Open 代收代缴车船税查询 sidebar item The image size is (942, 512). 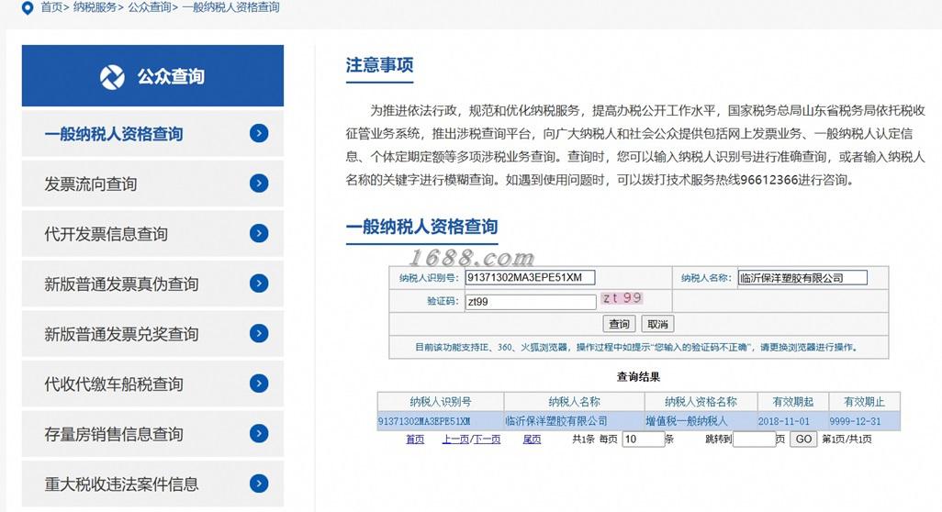coord(152,383)
